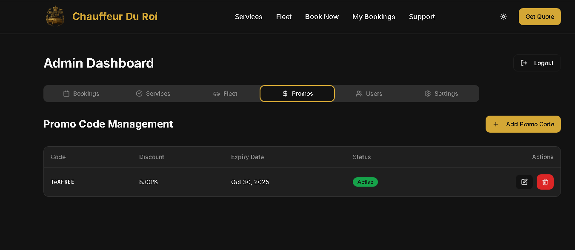The image size is (575, 250).
Task: Click the Chauffeur Du Roi logo image
Action: (55, 17)
